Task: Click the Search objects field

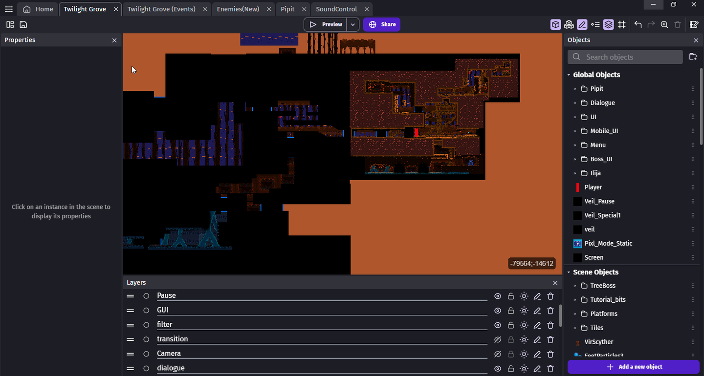Action: pyautogui.click(x=625, y=57)
